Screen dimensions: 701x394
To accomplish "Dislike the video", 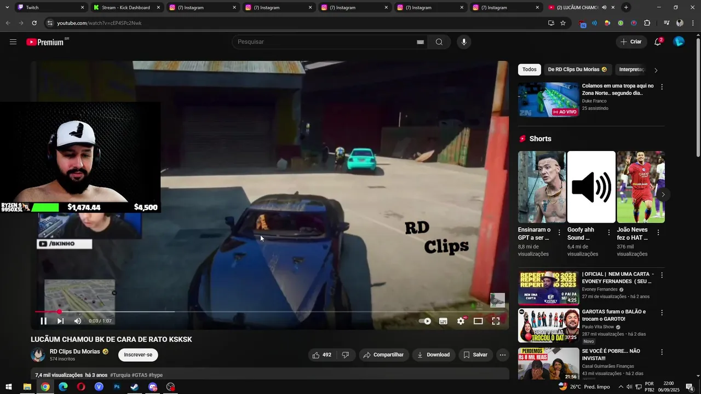I will [x=346, y=355].
